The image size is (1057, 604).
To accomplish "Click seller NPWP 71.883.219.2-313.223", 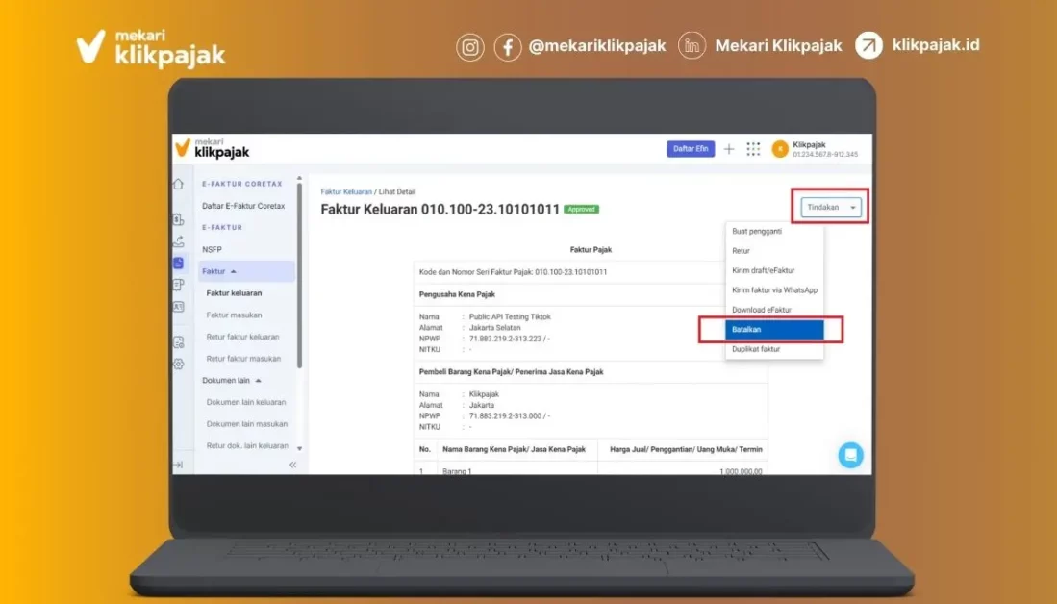I will [x=506, y=339].
